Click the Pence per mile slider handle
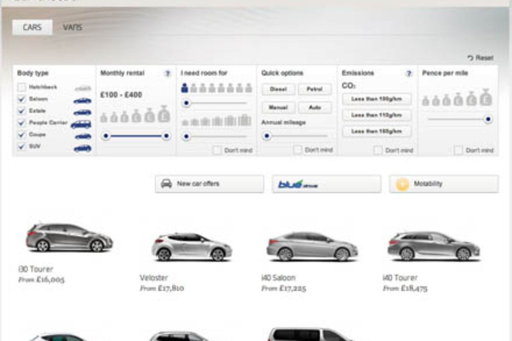This screenshot has height=341, width=512. (488, 119)
